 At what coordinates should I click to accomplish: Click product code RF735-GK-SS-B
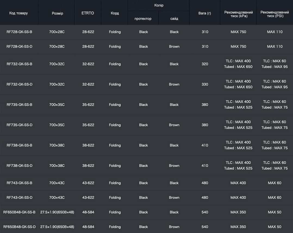(x=19, y=105)
